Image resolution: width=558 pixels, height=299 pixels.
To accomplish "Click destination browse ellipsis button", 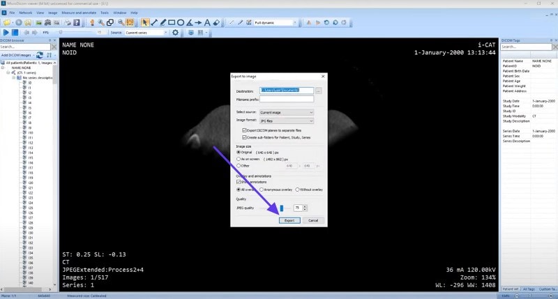I will [319, 91].
